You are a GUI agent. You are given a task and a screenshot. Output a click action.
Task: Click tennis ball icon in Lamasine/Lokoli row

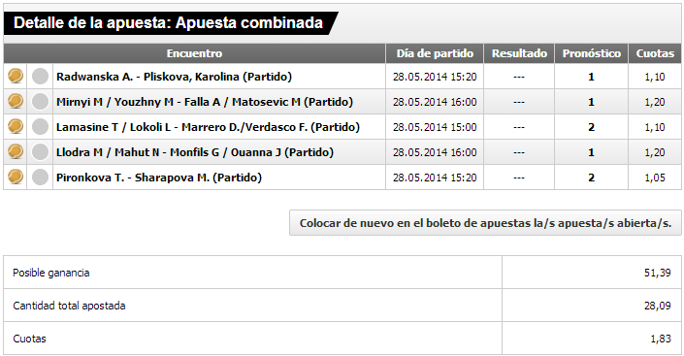click(16, 126)
